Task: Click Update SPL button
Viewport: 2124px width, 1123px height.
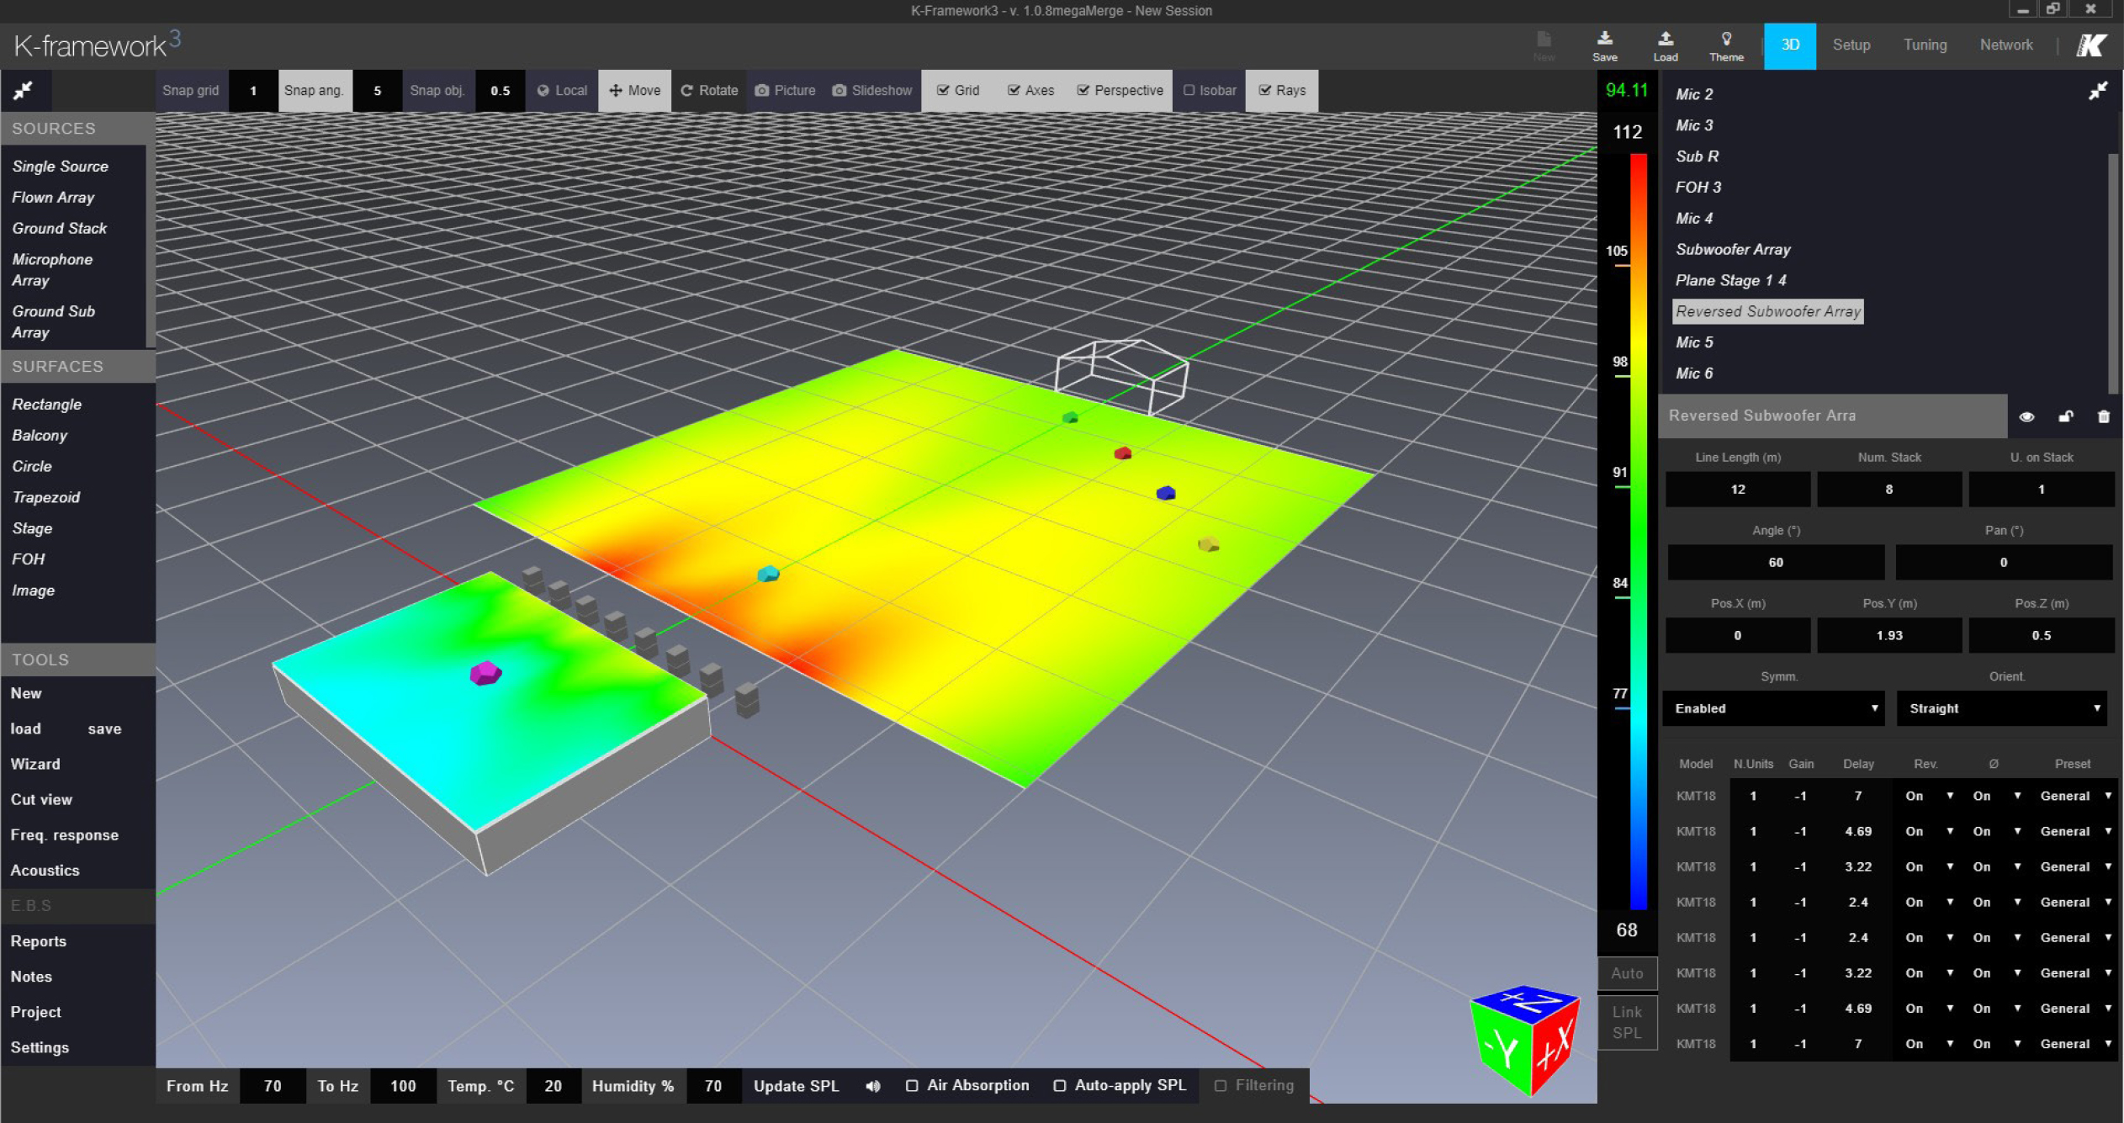Action: (x=796, y=1086)
